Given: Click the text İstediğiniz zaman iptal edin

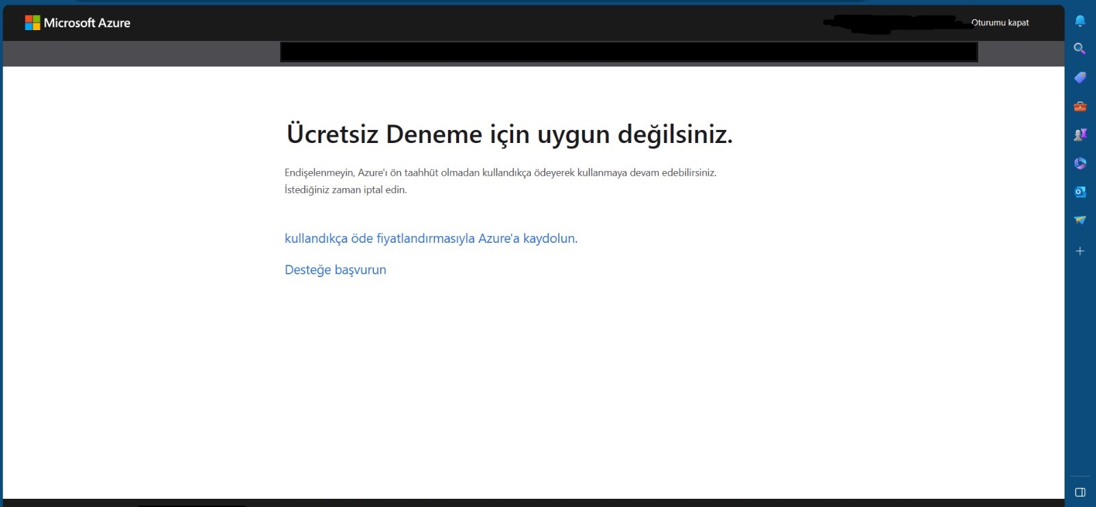Looking at the screenshot, I should [x=346, y=190].
